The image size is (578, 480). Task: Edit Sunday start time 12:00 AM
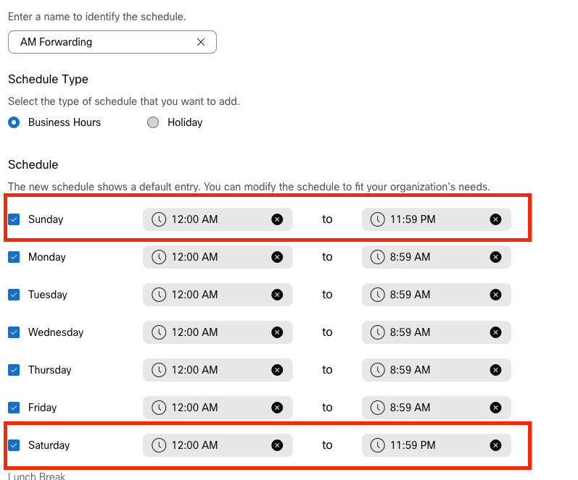coord(218,219)
